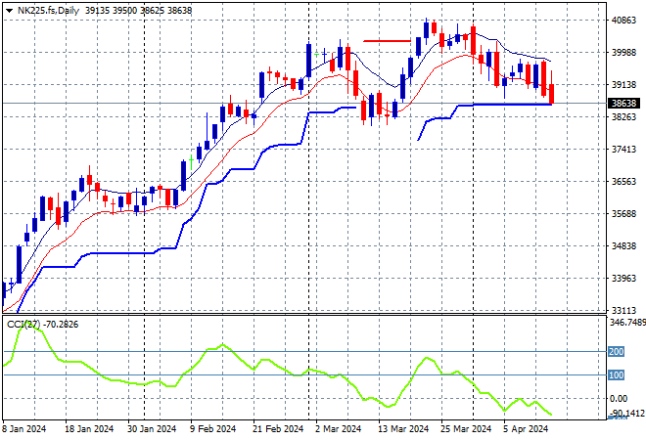
Task: Select the short red horizontal line
Action: [386, 41]
